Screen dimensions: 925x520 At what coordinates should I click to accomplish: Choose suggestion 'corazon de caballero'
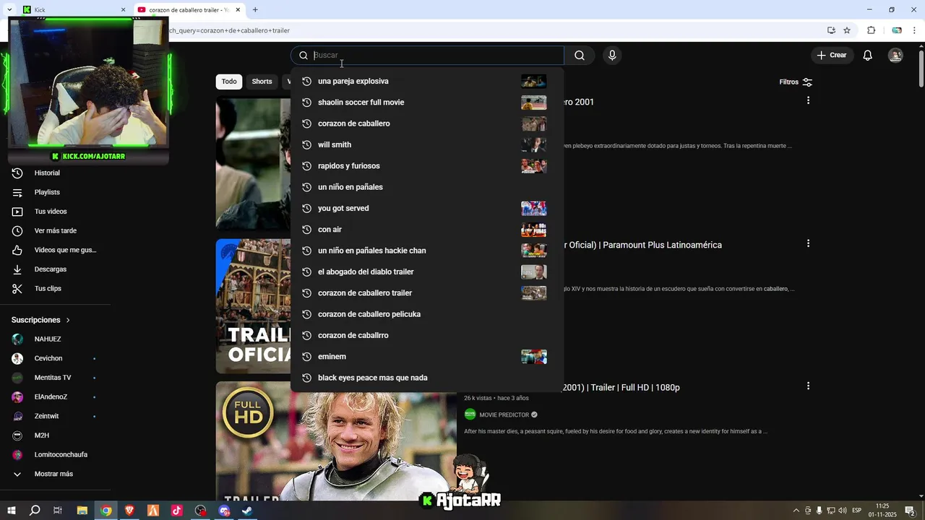coord(427,123)
